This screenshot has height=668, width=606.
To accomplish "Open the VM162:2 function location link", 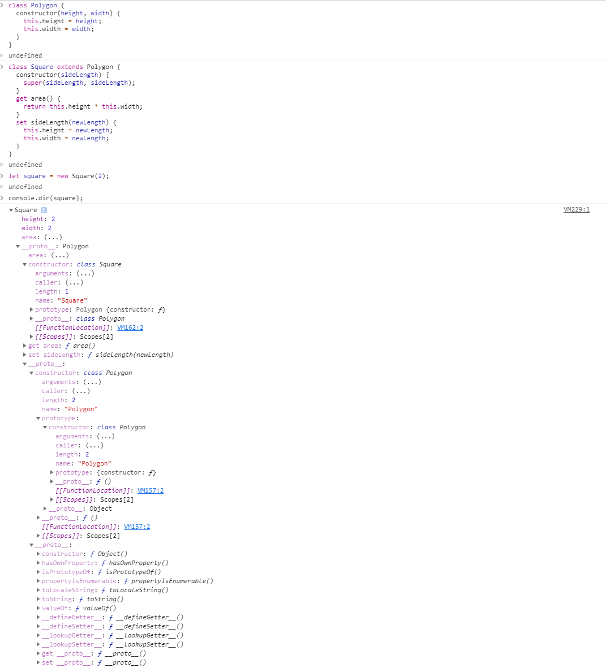I will (x=130, y=327).
